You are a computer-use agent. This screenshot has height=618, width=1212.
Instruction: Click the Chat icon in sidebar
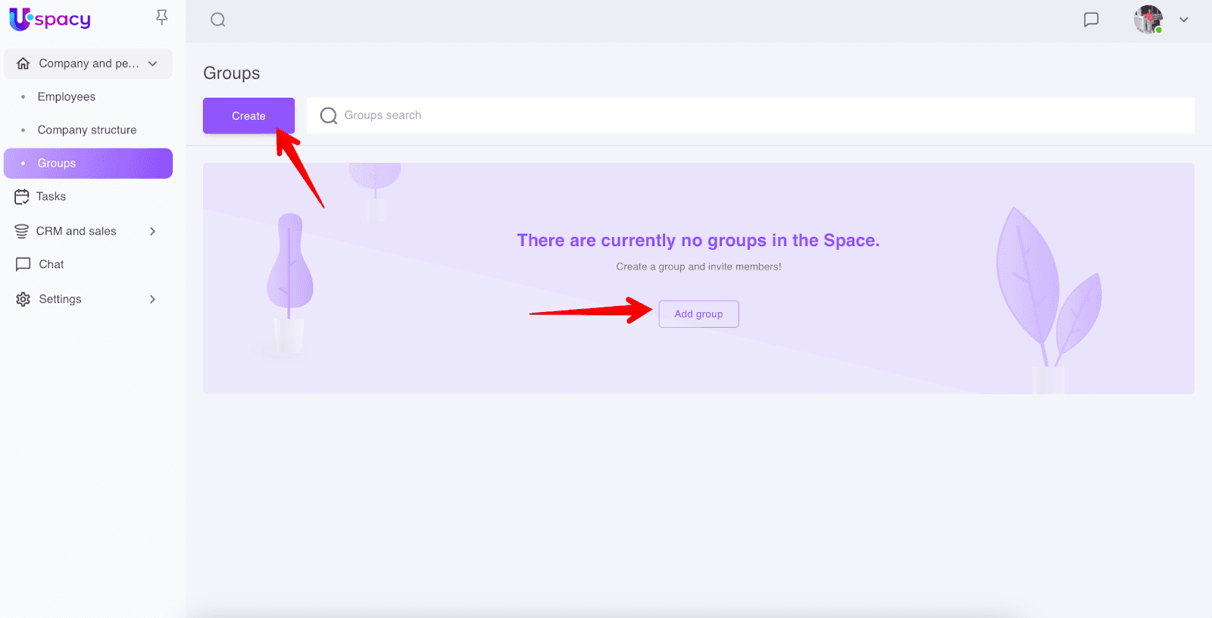23,264
